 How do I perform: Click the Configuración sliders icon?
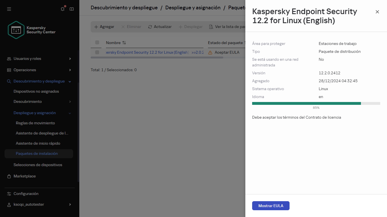(x=9, y=194)
